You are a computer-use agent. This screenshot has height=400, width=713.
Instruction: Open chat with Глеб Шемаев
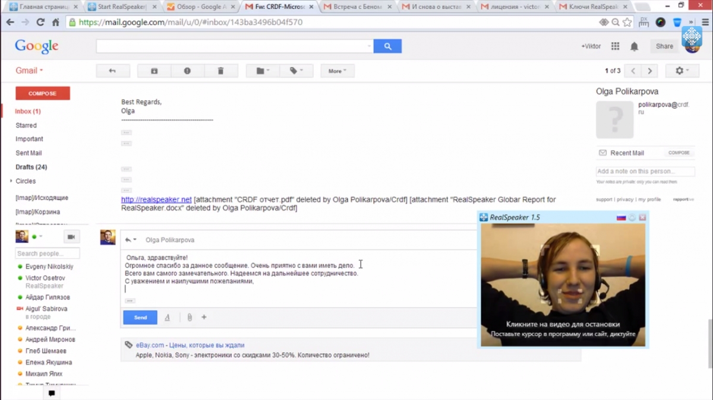pyautogui.click(x=46, y=351)
